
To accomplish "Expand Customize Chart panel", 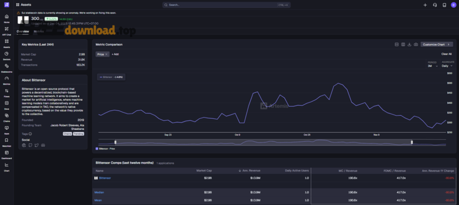I will [x=437, y=44].
